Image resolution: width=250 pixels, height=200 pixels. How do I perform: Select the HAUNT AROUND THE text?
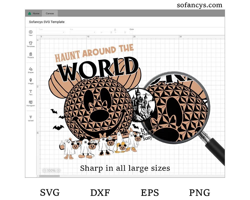[x=94, y=53]
